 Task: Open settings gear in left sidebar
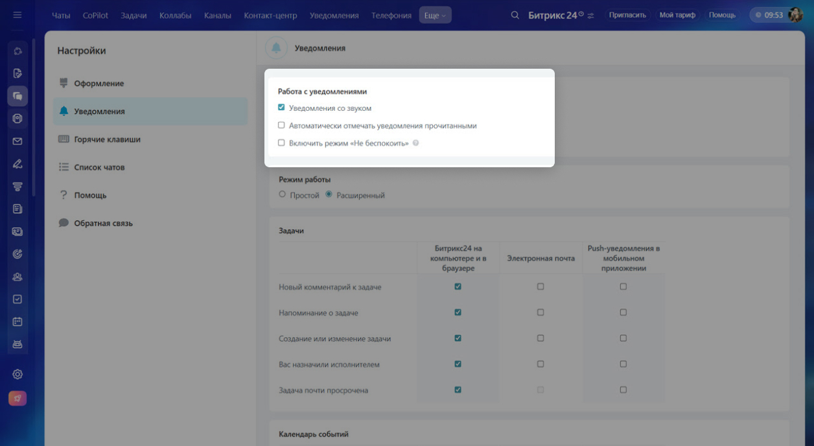click(17, 374)
